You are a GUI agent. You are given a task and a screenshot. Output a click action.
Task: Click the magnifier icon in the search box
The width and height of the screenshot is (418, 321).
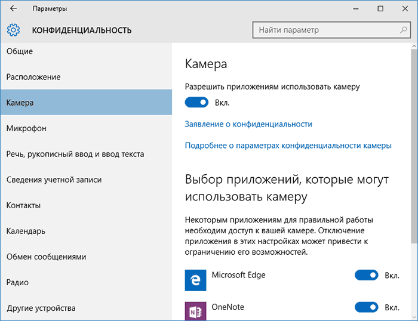click(402, 30)
